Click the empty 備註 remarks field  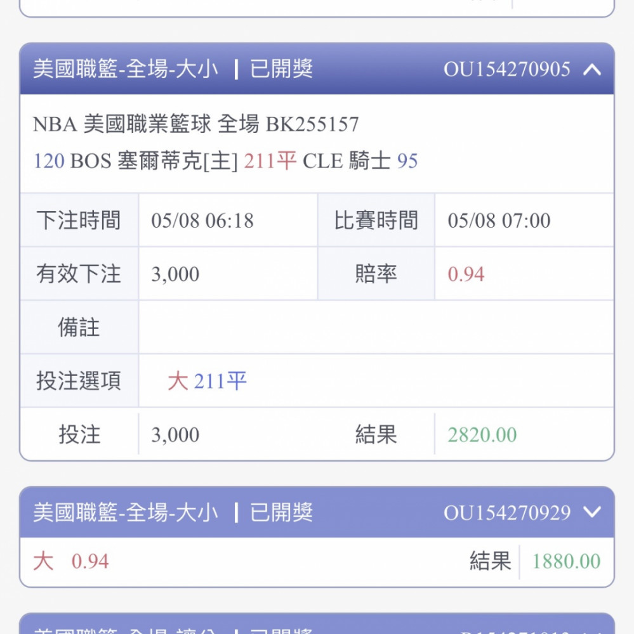(374, 328)
